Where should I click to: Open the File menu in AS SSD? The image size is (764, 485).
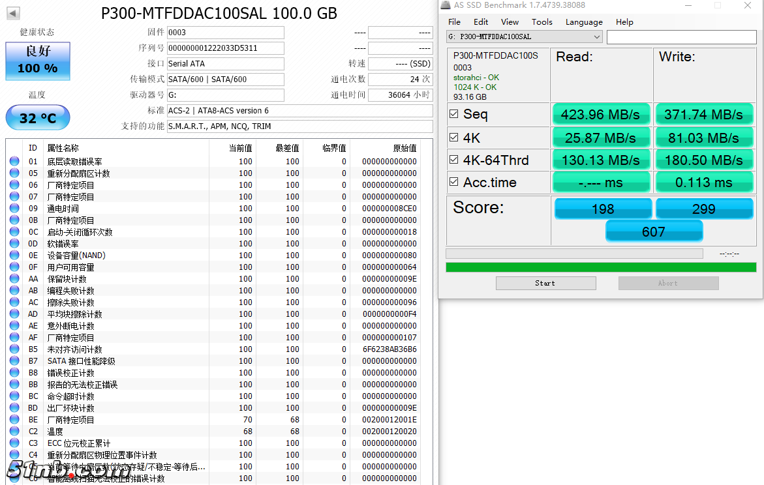pyautogui.click(x=454, y=22)
